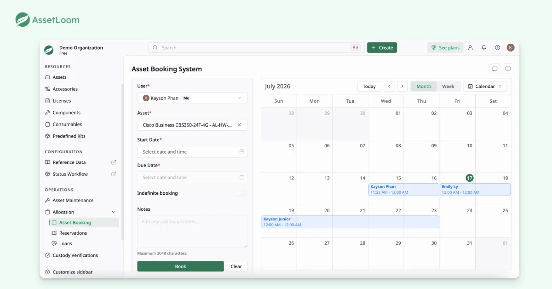Click the external link icon beside Reference Data
This screenshot has height=289, width=552.
pos(114,162)
